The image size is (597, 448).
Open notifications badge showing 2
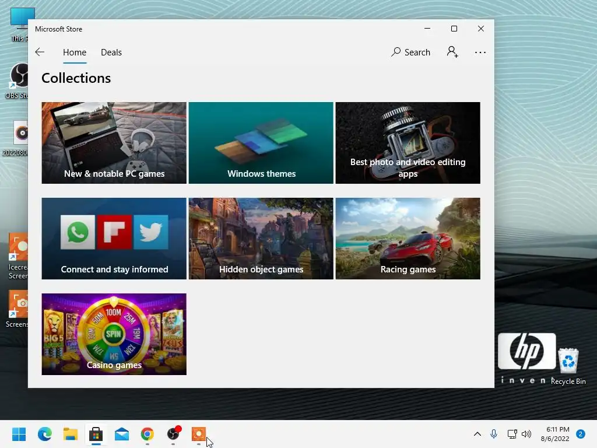(x=581, y=434)
